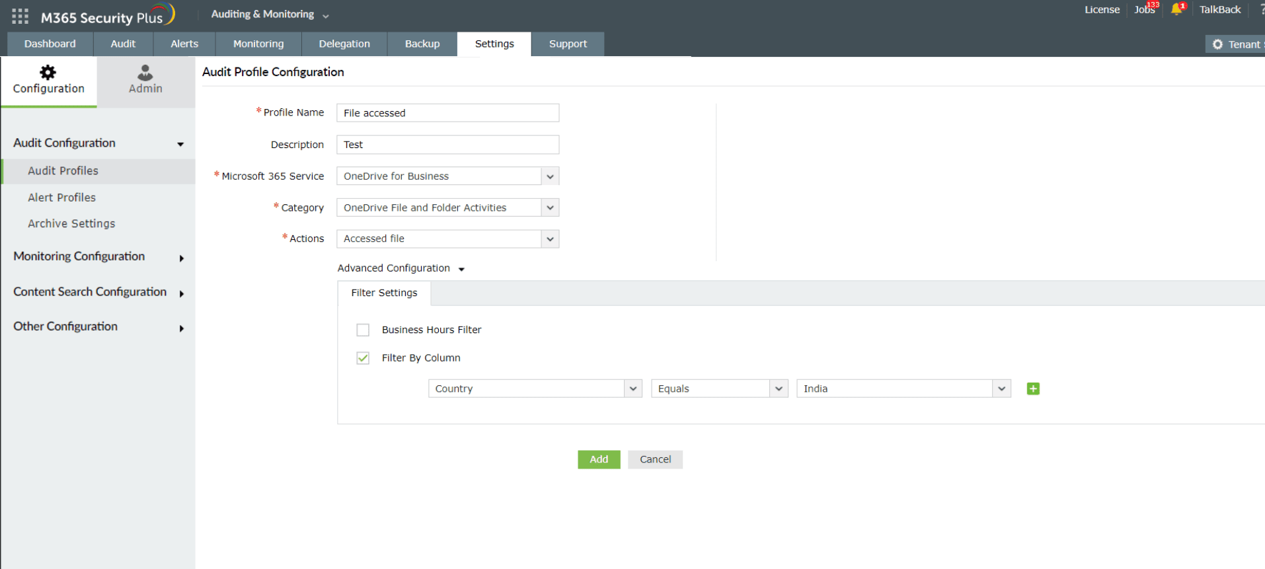Open the Support tab

(x=568, y=44)
